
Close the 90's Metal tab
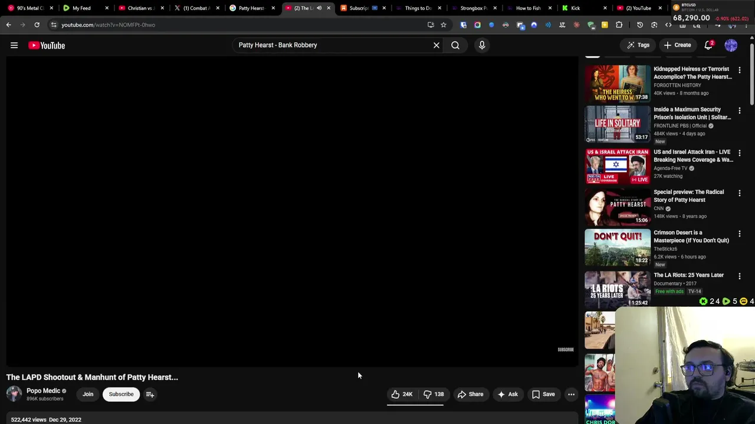point(51,8)
